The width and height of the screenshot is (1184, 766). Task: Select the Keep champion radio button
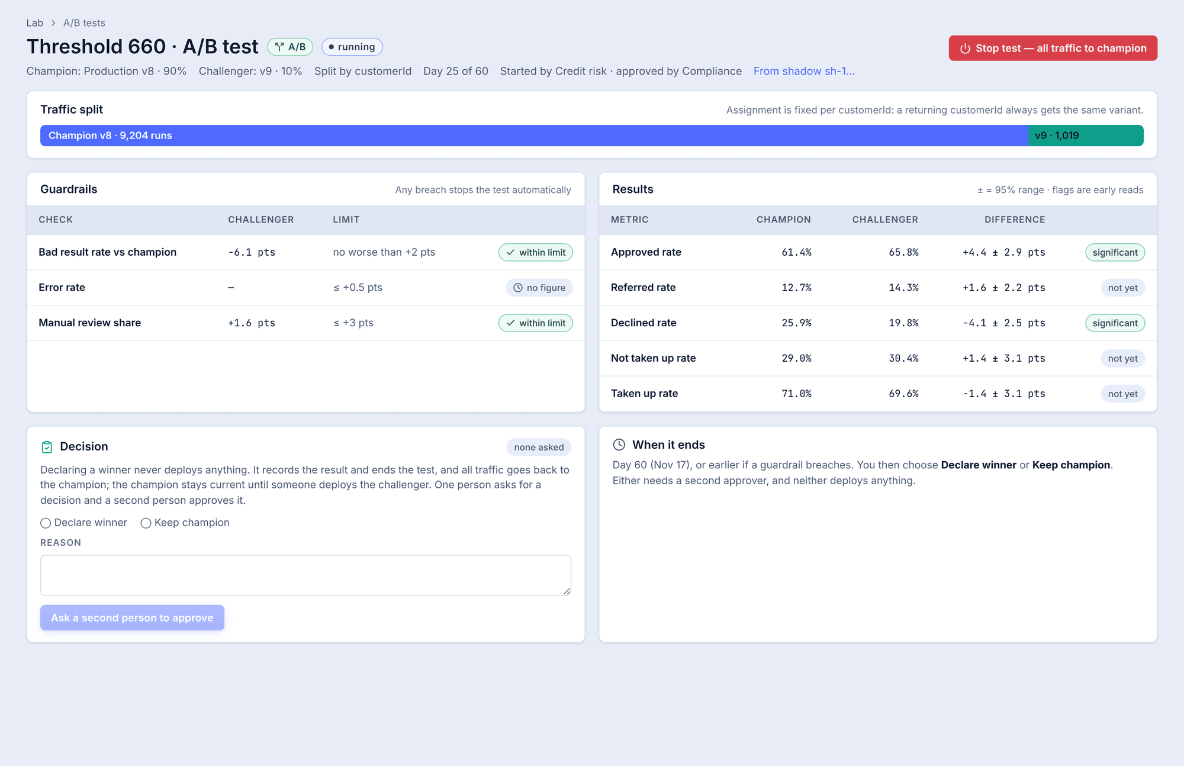pyautogui.click(x=146, y=523)
